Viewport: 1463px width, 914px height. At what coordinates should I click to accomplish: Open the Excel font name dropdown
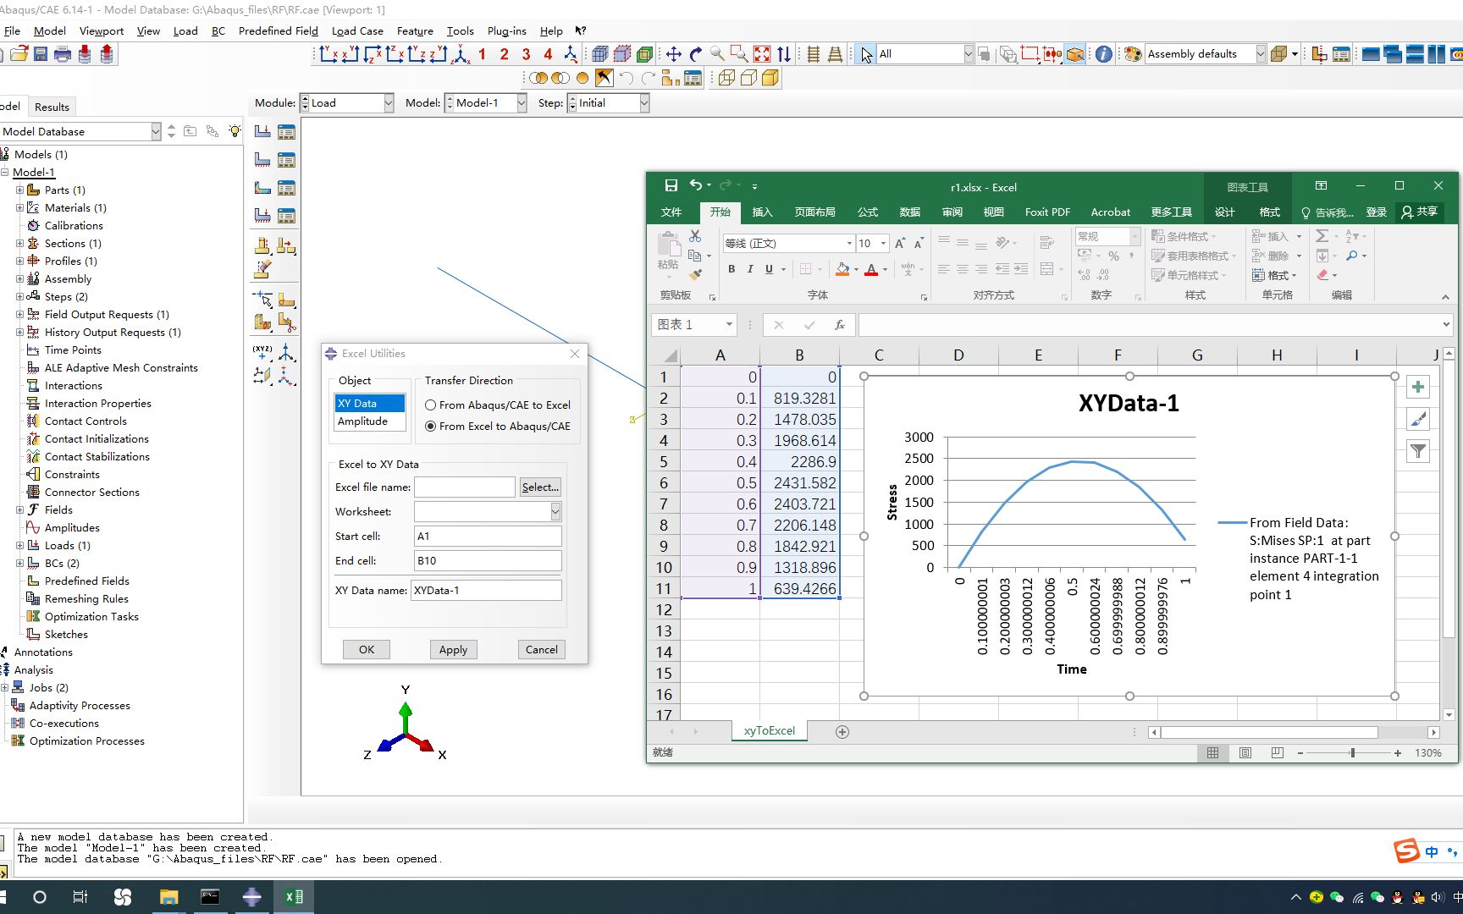click(x=849, y=244)
